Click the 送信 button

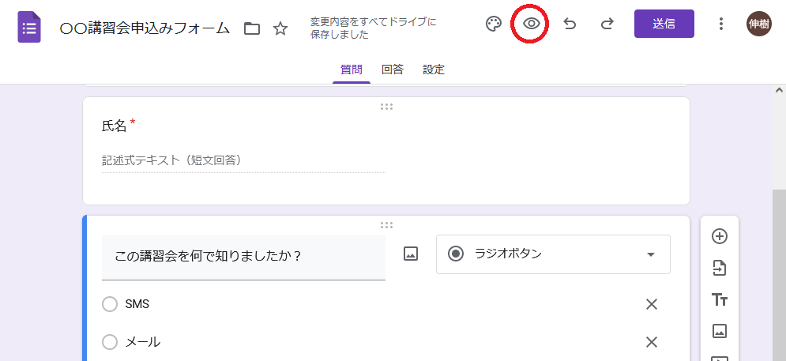point(664,24)
